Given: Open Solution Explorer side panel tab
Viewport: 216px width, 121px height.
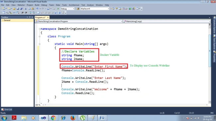Looking at the screenshot, I should click(x=214, y=25).
